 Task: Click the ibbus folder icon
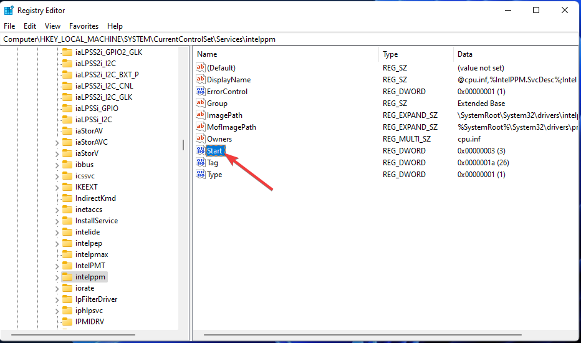67,165
